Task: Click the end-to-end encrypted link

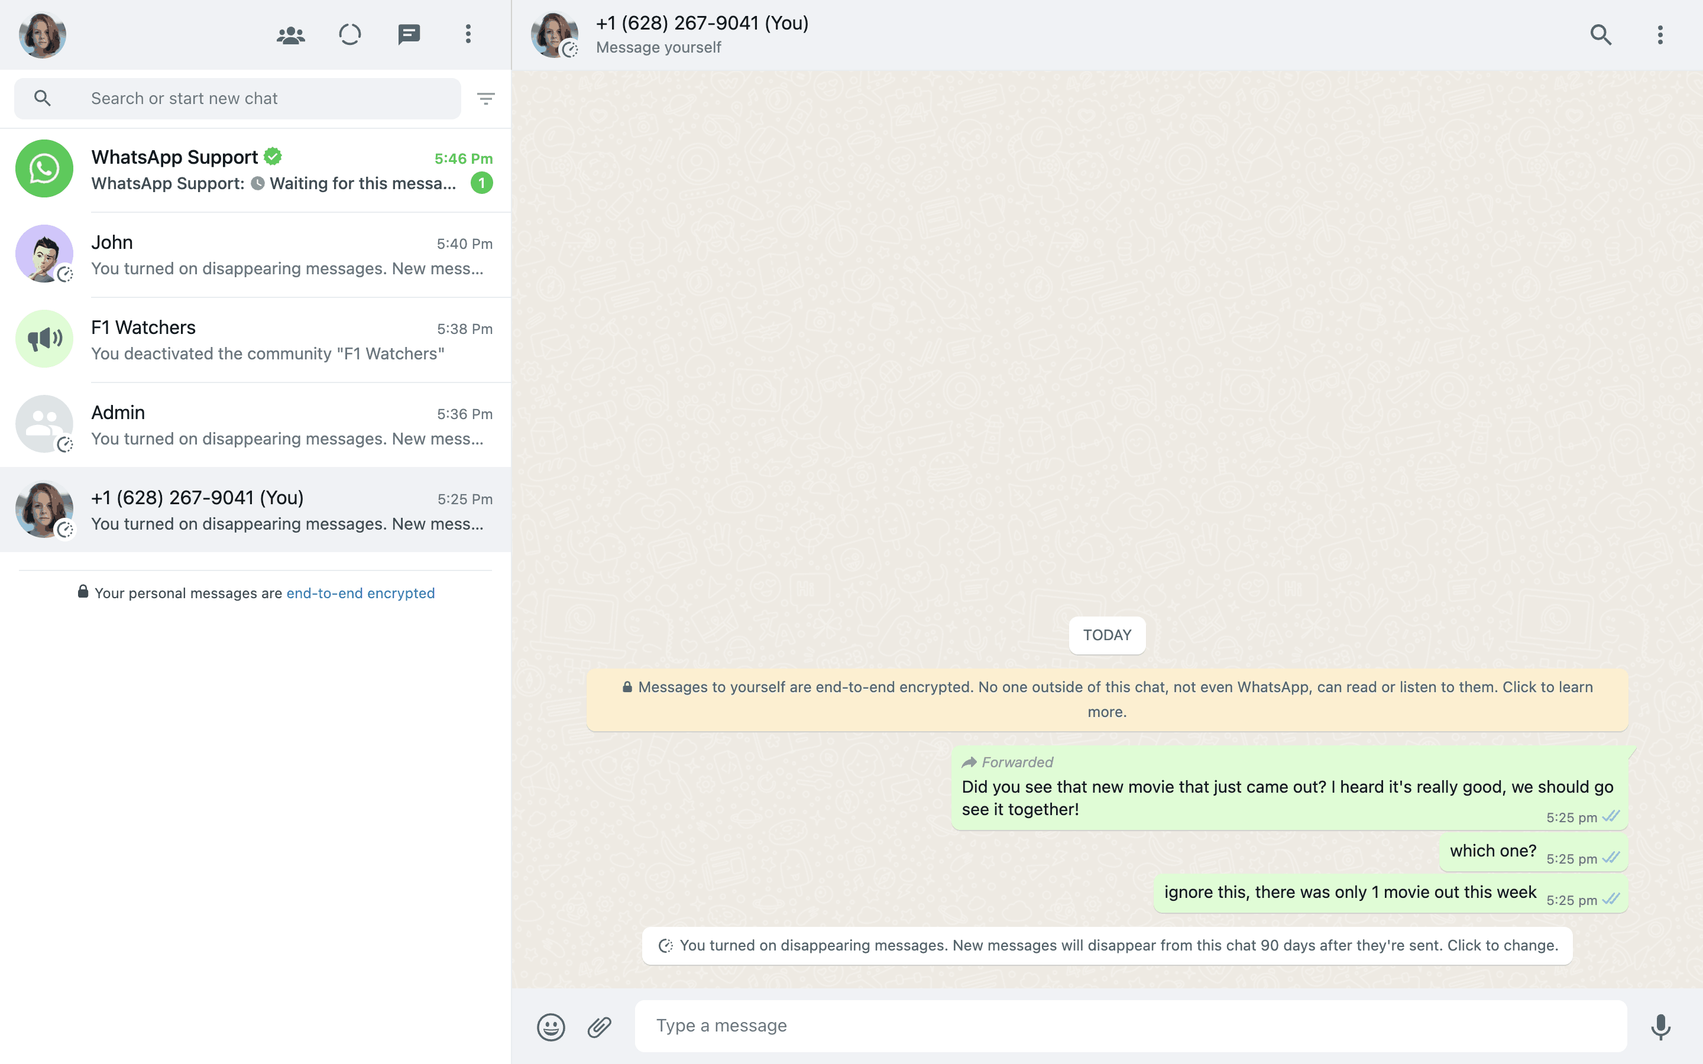Action: 360,593
